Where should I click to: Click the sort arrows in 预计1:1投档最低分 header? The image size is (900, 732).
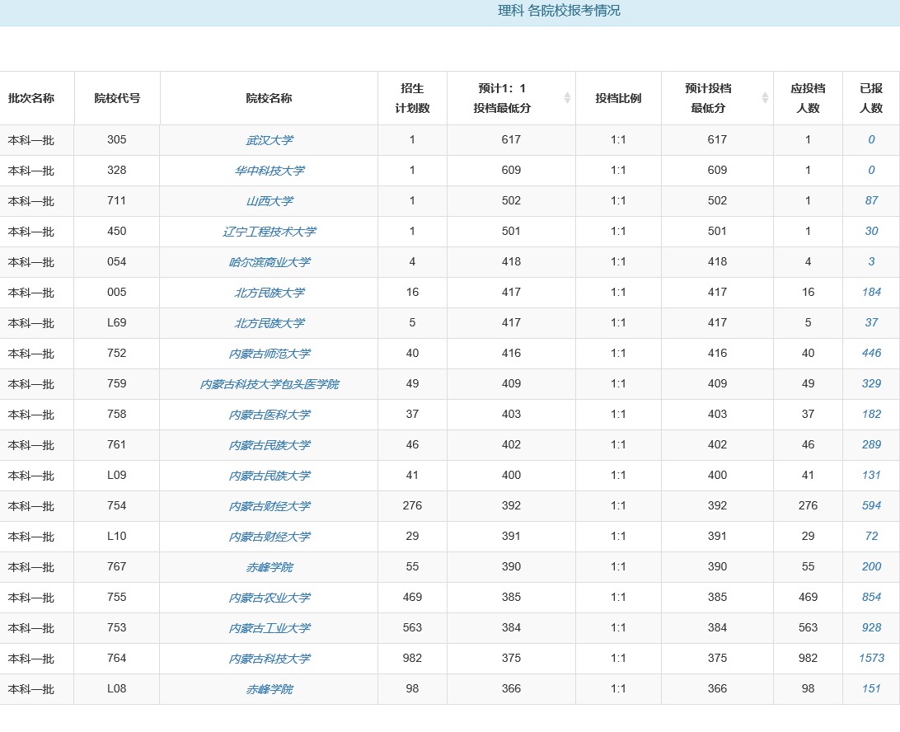567,98
